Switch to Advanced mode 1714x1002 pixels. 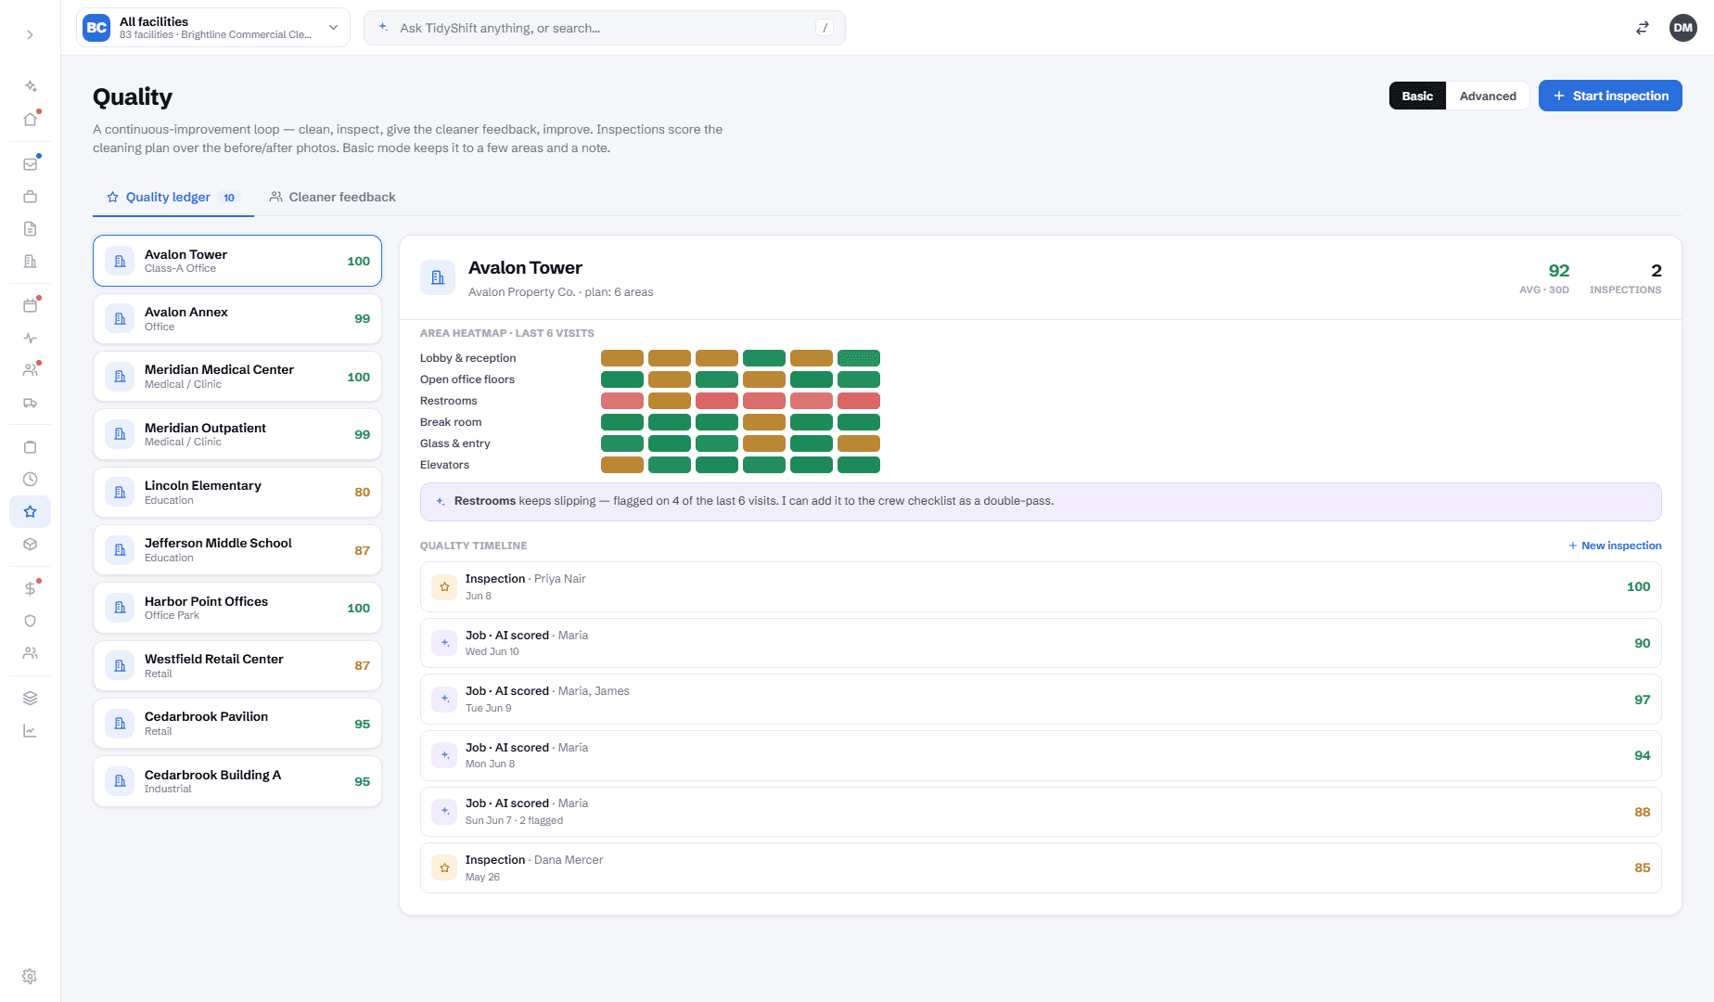tap(1488, 96)
